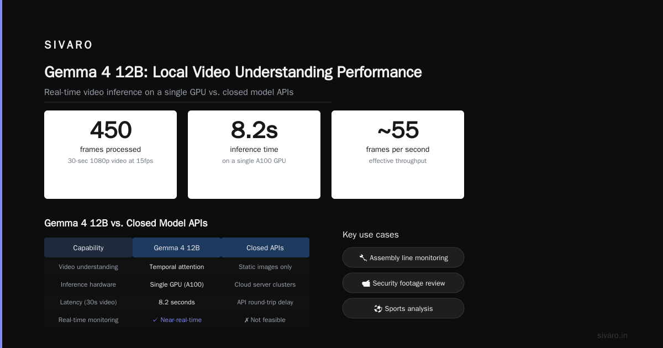Click the 'Latency (30s video)' row label
The image size is (663, 348).
(x=88, y=302)
